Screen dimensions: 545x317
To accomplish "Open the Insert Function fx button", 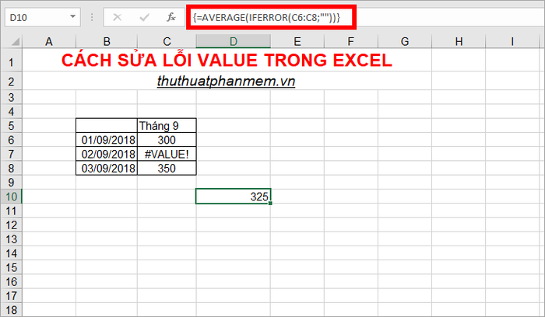I will coord(171,17).
